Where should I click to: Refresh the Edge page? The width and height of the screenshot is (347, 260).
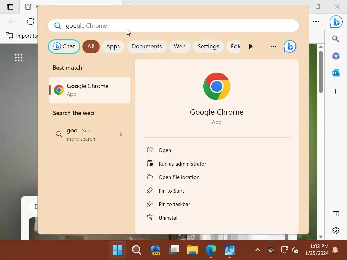click(30, 22)
